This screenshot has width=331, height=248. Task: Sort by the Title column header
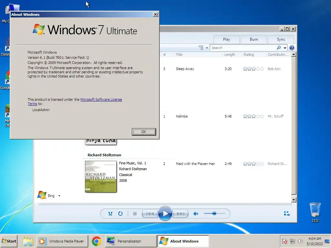pyautogui.click(x=179, y=55)
